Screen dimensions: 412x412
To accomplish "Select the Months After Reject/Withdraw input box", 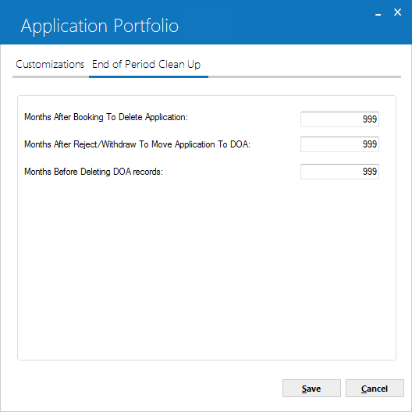I will 339,144.
